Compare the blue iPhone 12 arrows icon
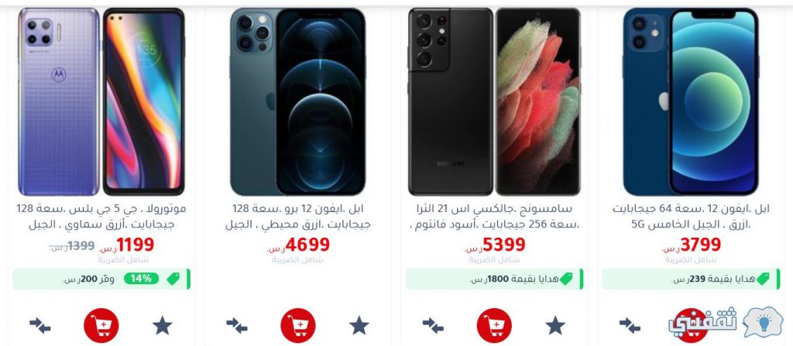 [x=630, y=325]
